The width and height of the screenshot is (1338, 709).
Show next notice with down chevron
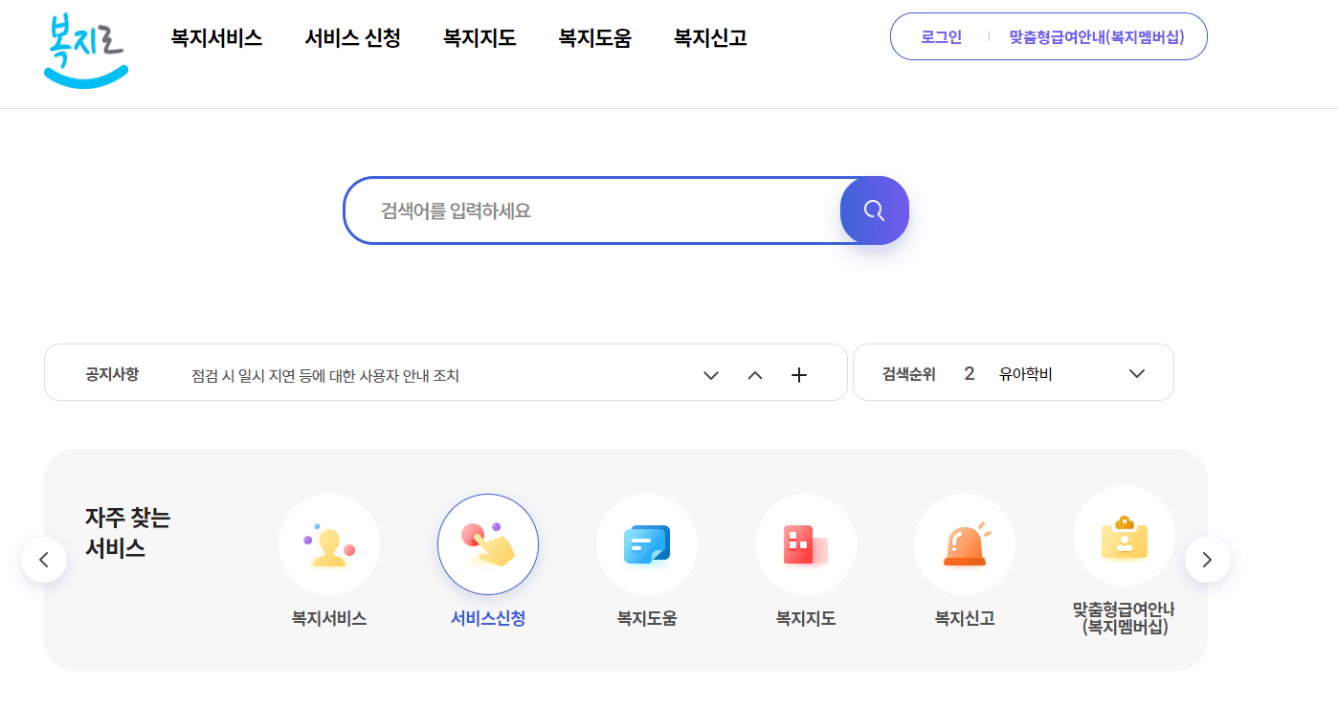[x=711, y=375]
